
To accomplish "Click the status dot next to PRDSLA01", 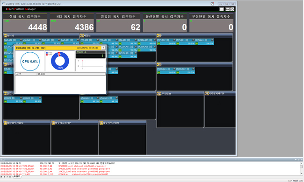I will pyautogui.click(x=174, y=69).
